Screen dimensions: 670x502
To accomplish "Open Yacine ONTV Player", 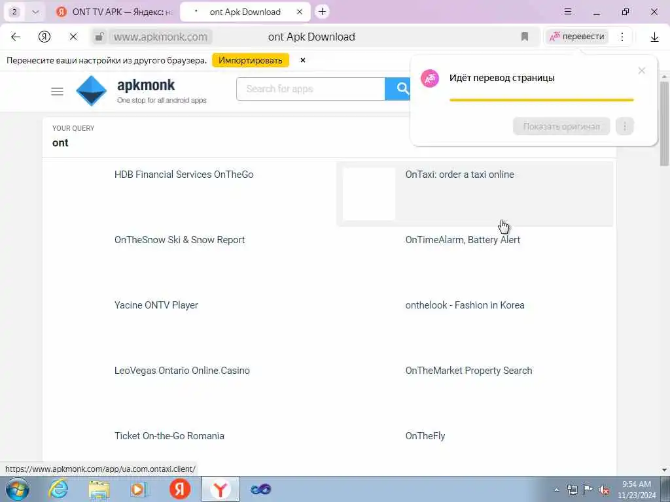I will point(156,305).
